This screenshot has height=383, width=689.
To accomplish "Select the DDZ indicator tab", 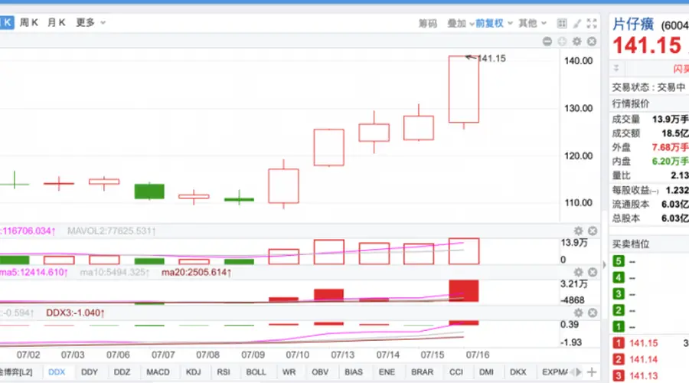I will click(x=122, y=372).
